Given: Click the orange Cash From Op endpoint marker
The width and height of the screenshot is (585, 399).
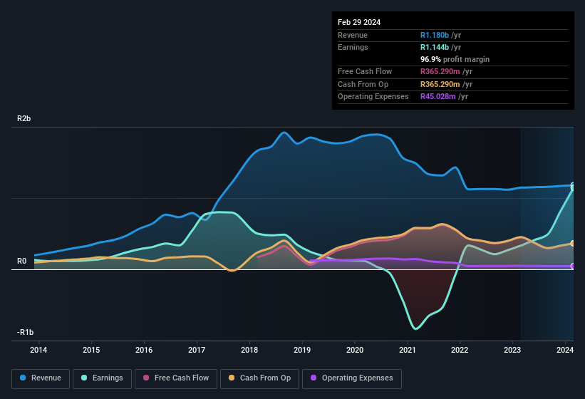Looking at the screenshot, I should click(x=573, y=243).
